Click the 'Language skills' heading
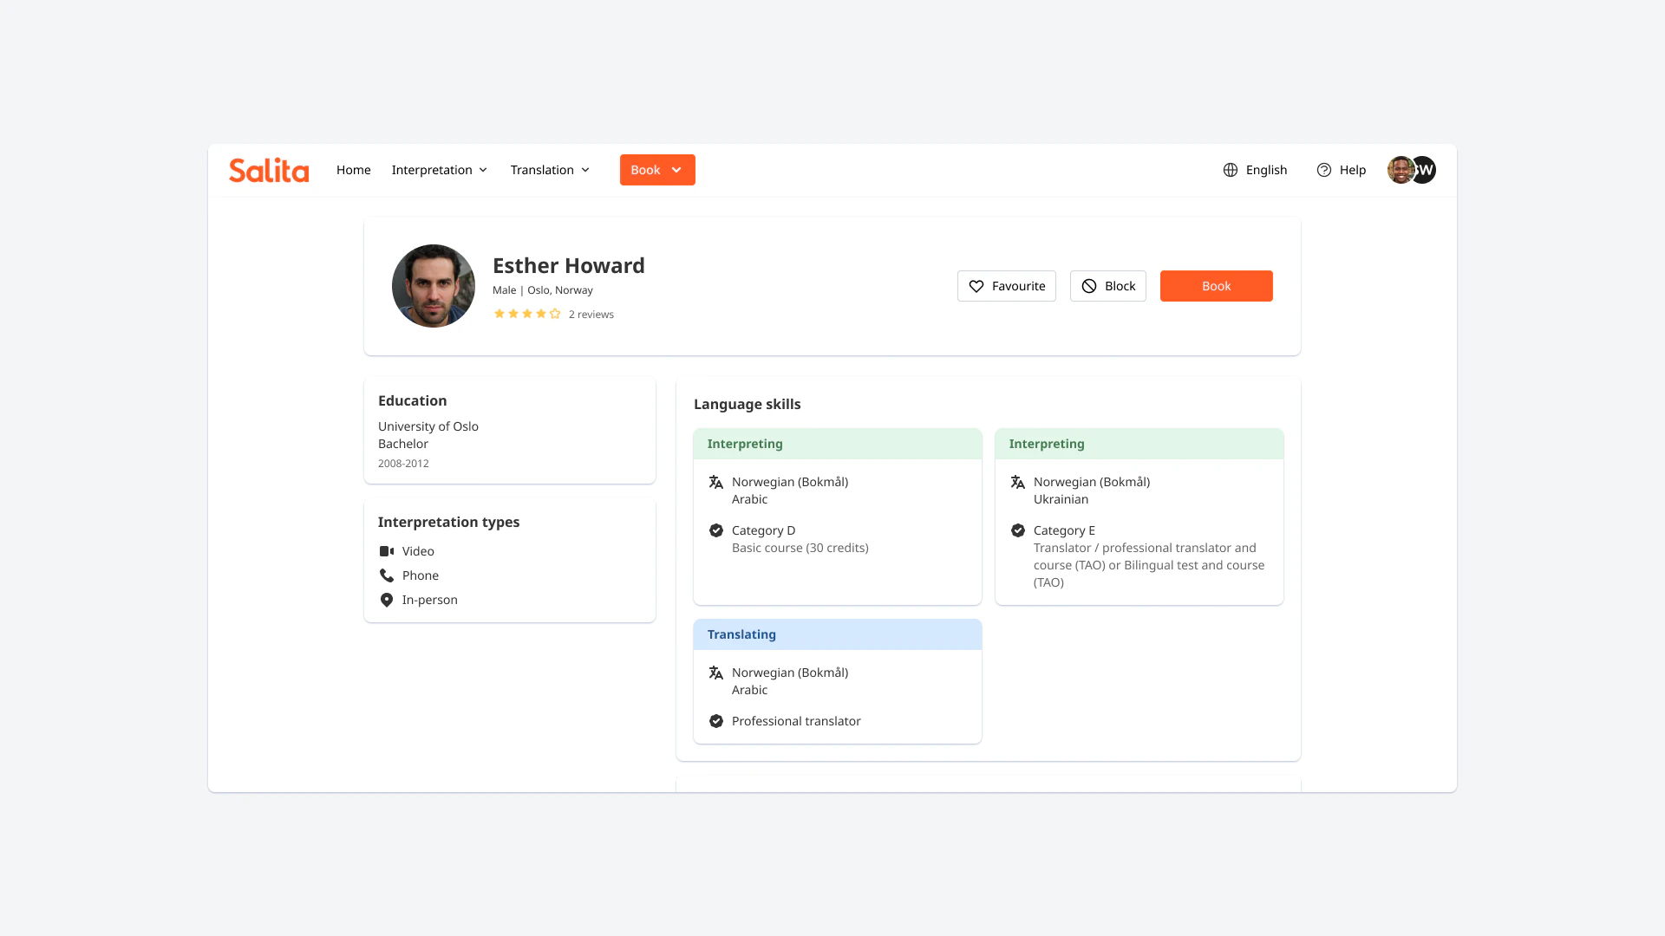Screen dimensions: 1665x936 click(748, 404)
